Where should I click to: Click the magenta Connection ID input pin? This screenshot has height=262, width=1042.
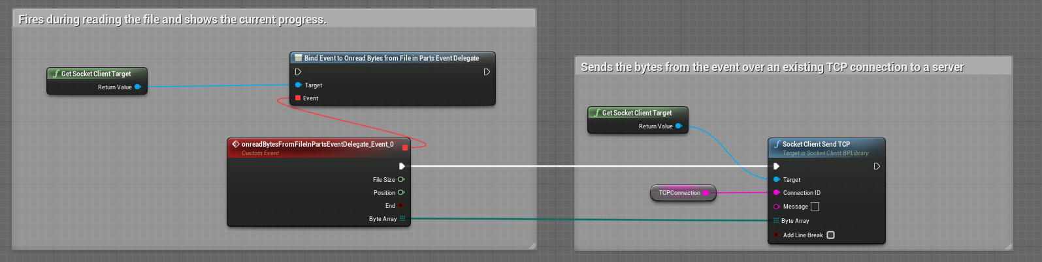pyautogui.click(x=776, y=193)
